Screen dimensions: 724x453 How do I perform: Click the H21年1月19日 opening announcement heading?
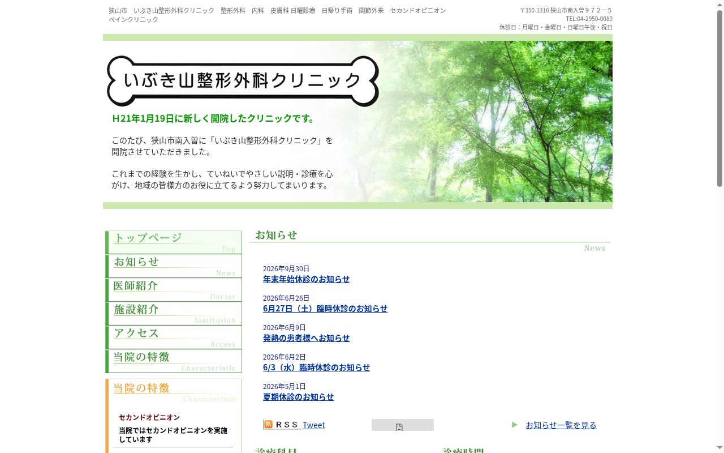pyautogui.click(x=215, y=118)
